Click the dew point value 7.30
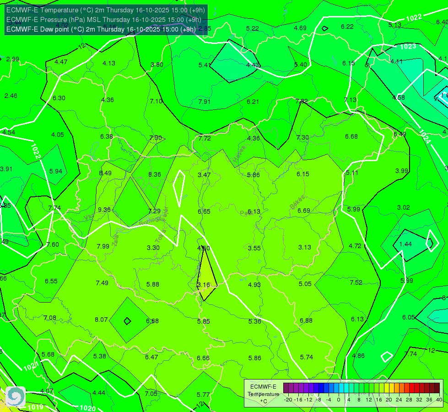 pyautogui.click(x=302, y=137)
